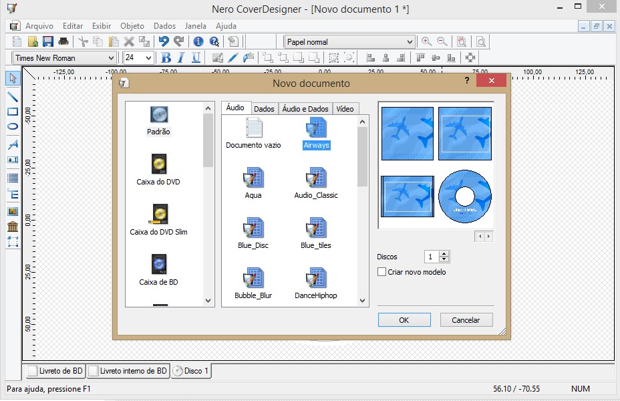Open the Dados menu
Image resolution: width=620 pixels, height=401 pixels.
[164, 26]
